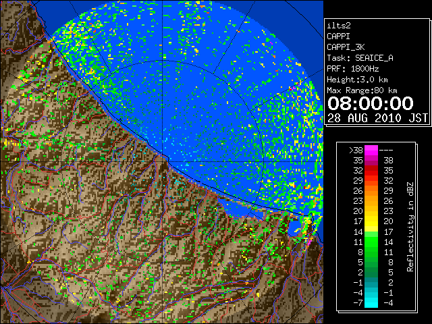This screenshot has width=432, height=324.
Task: Click the magenta >38 dBZ legend swatch
Action: pos(371,150)
